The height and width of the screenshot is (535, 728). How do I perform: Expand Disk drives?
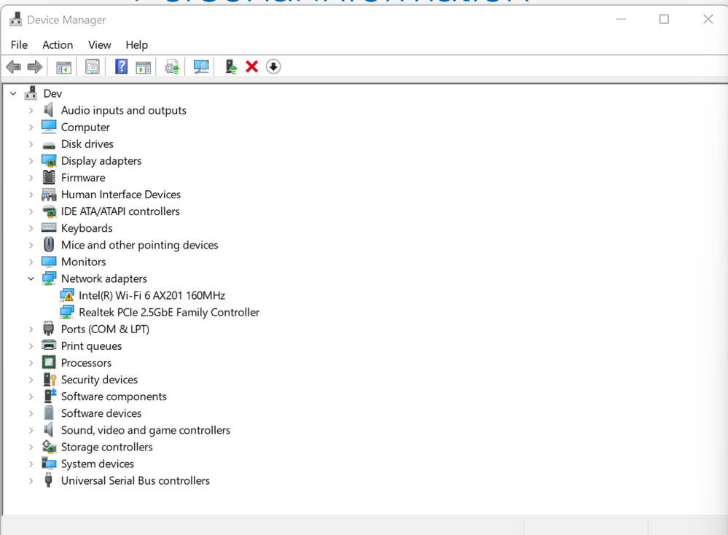[31, 144]
